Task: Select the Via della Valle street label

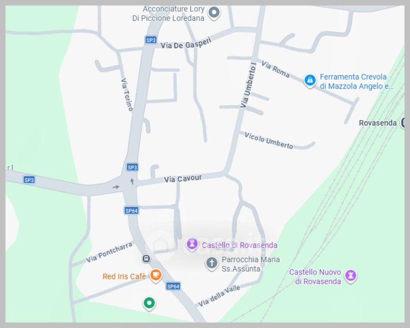Action: click(219, 296)
